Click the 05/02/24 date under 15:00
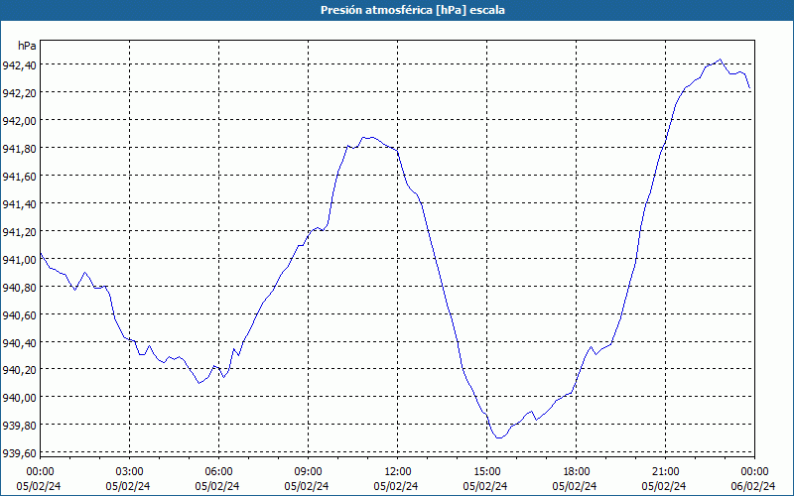Viewport: 794px width, 496px height. pos(485,486)
